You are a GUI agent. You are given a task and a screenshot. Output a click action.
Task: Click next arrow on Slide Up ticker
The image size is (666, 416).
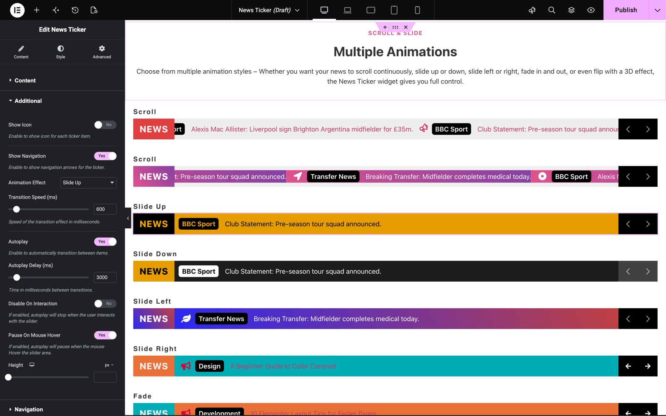pyautogui.click(x=648, y=224)
